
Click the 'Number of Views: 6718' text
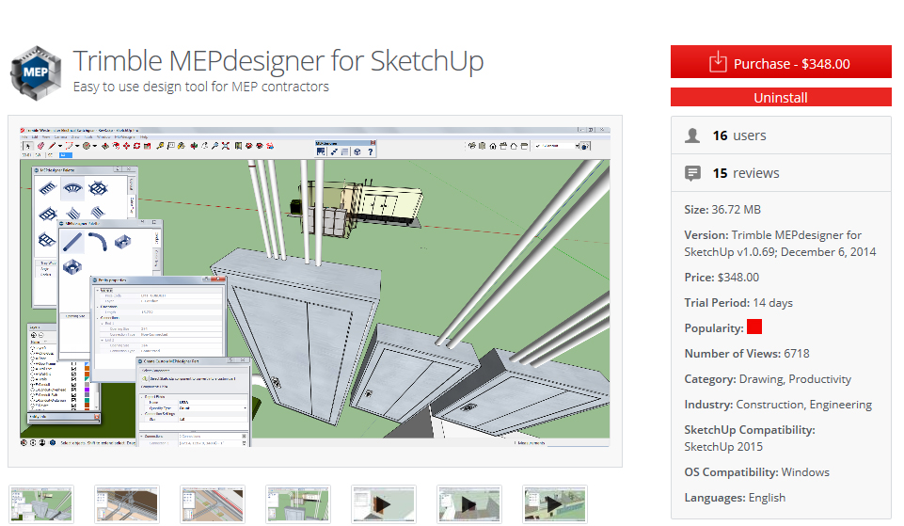coord(747,354)
